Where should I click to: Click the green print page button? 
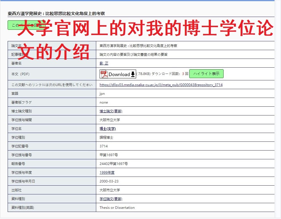27,25
